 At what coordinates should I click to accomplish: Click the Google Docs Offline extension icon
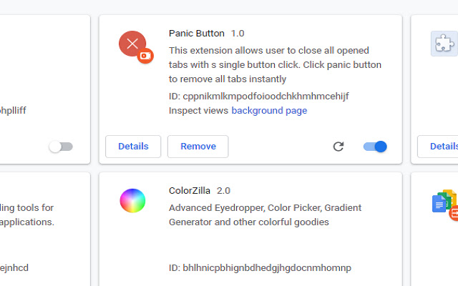tap(444, 202)
